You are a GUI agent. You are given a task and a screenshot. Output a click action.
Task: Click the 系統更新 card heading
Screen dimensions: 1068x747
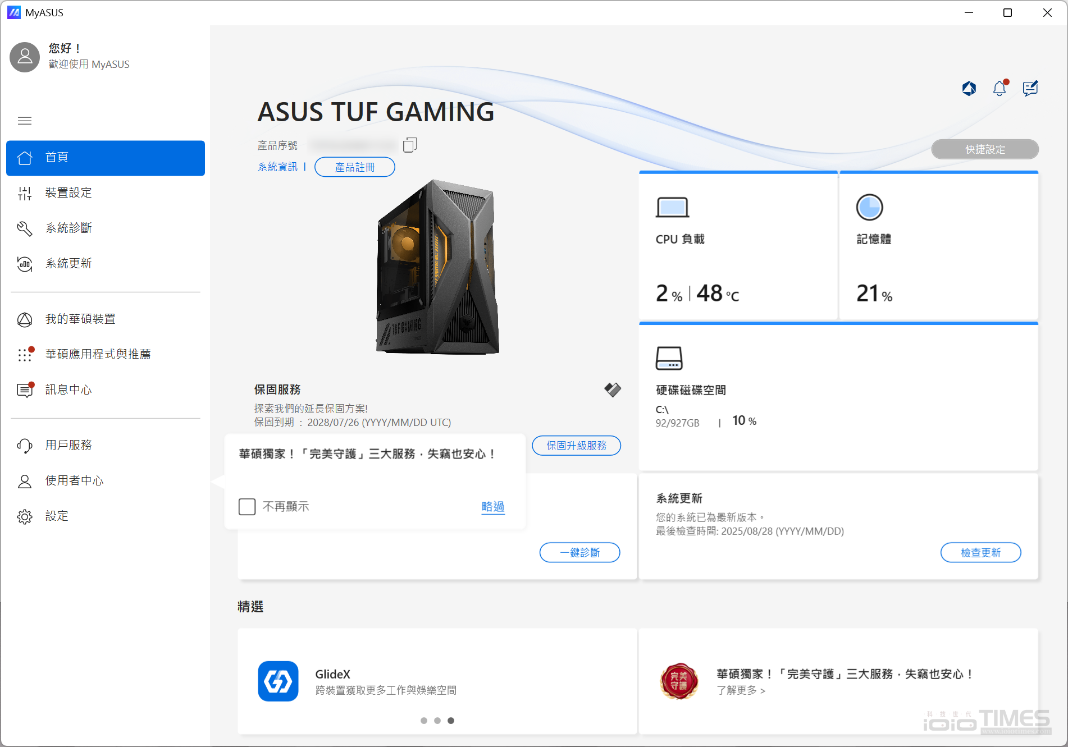(x=679, y=498)
